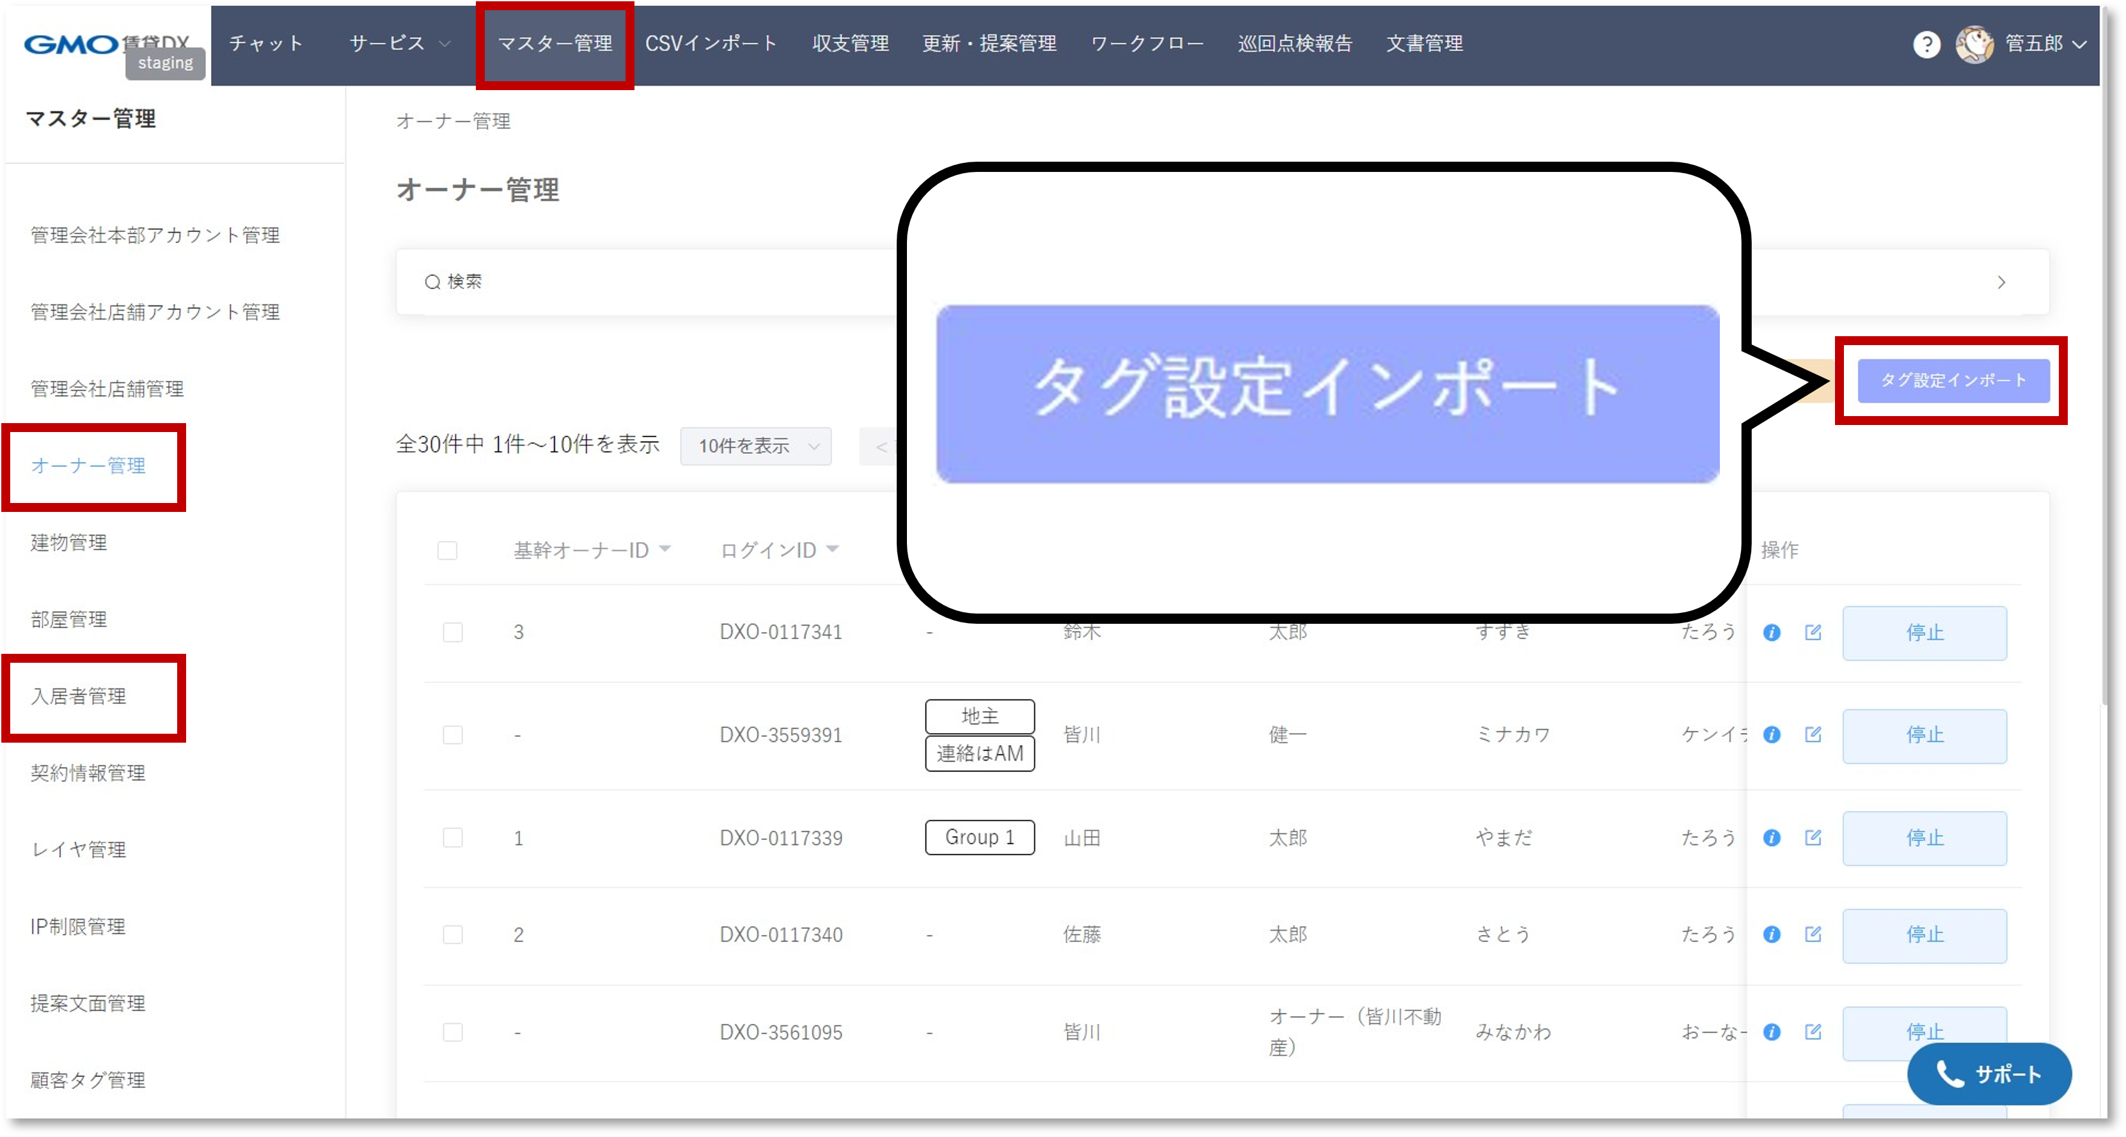Click the phone support button

(x=1989, y=1074)
